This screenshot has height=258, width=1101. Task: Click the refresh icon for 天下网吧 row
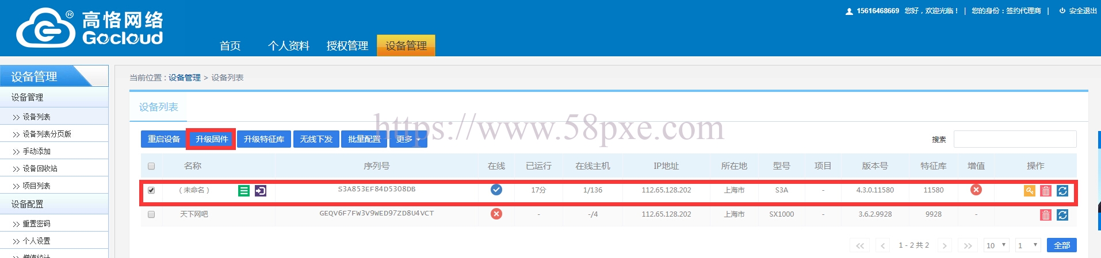point(1062,215)
